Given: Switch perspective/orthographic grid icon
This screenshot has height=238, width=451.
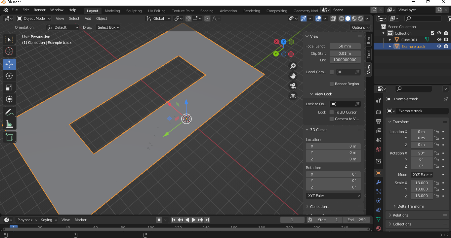Looking at the screenshot, I should click(293, 96).
